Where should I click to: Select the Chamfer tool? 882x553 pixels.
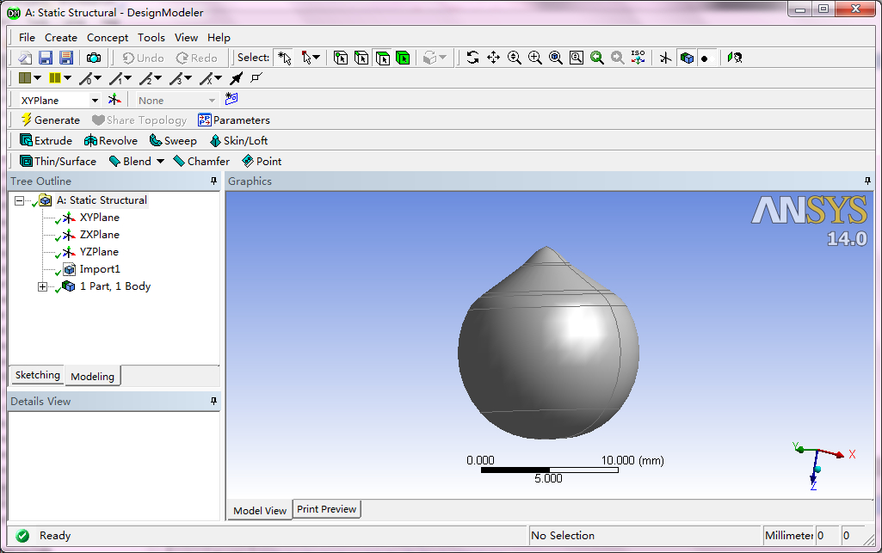[x=201, y=162]
